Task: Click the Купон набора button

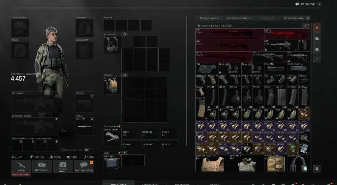Action: (210, 18)
